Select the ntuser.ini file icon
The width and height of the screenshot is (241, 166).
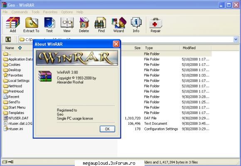6,129
